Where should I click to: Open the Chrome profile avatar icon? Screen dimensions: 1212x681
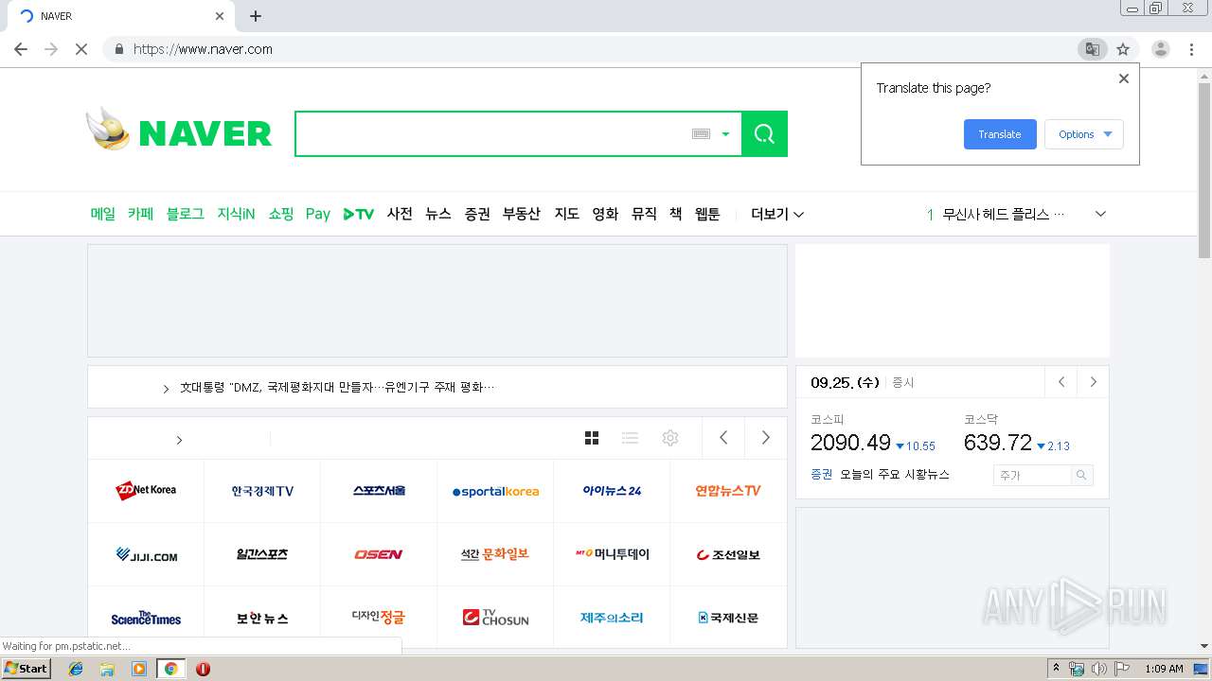1161,49
